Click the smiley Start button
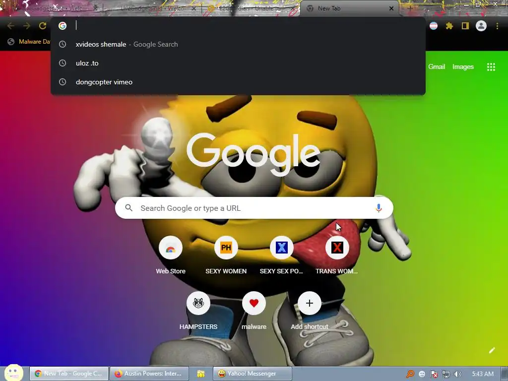 [13, 373]
